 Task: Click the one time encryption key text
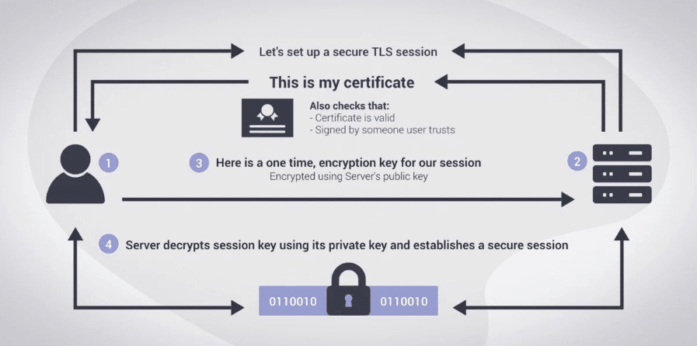pos(348,163)
